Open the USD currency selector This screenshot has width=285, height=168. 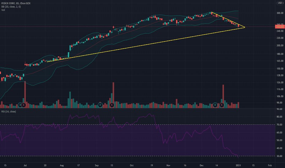coord(280,3)
